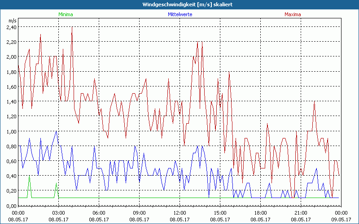Select the 03:00 time axis label
Viewport: 359px width, 224px height.
tap(58, 213)
